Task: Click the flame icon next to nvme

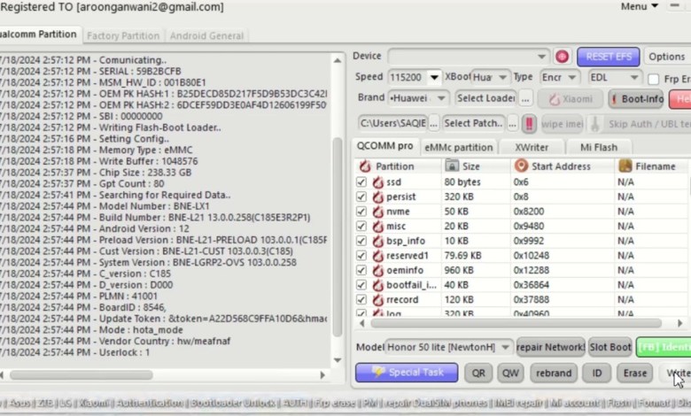Action: pyautogui.click(x=377, y=212)
